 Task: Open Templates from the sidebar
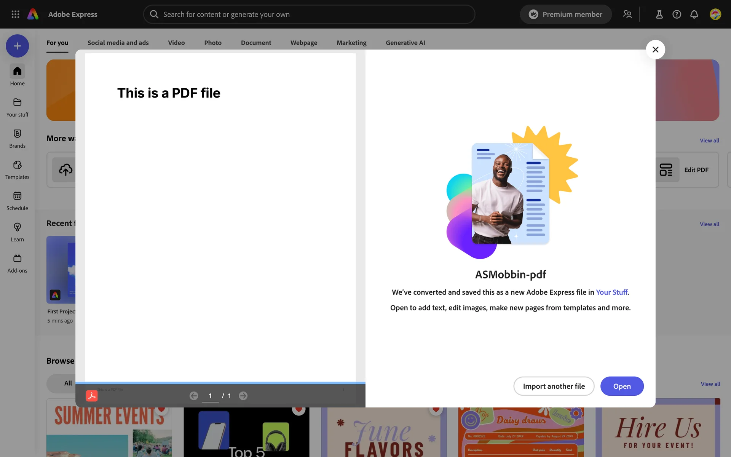coord(17,169)
